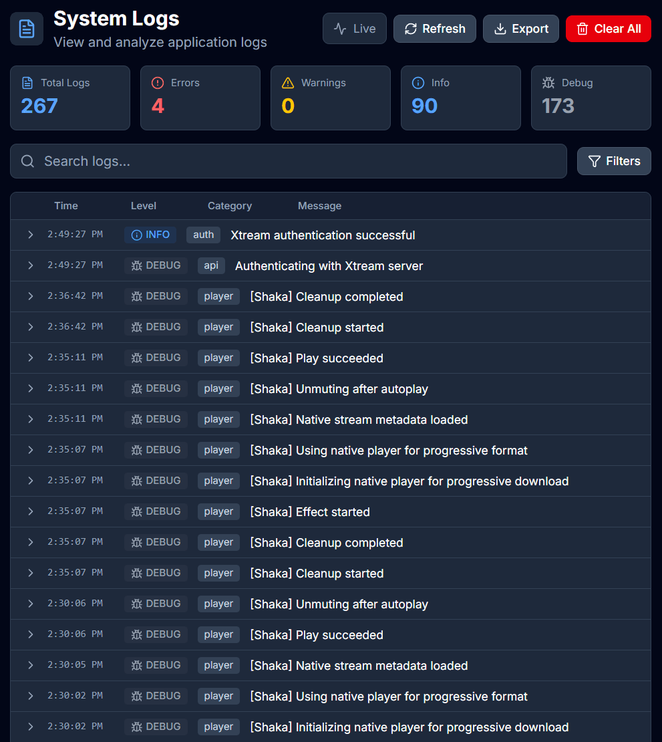Enable Live log streaming
Screen dimensions: 662x742
(354, 28)
